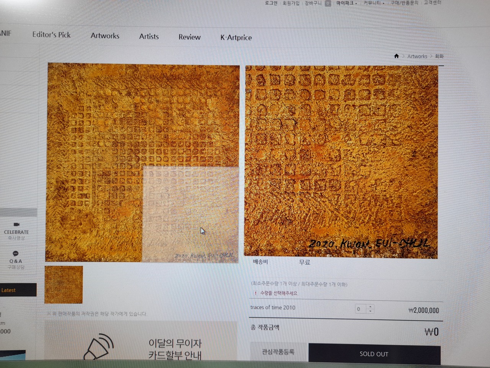Click 회화 in the breadcrumb

[439, 56]
